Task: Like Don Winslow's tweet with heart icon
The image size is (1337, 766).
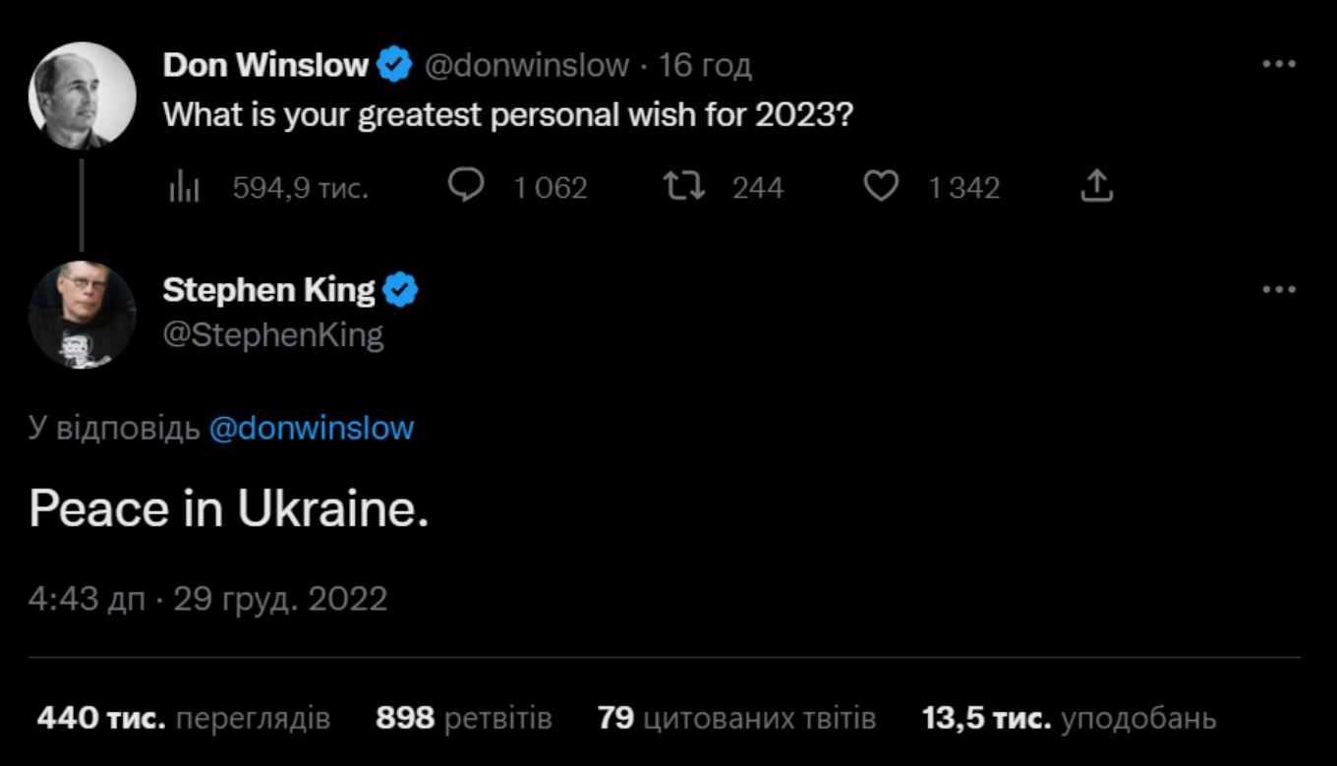Action: pos(881,186)
